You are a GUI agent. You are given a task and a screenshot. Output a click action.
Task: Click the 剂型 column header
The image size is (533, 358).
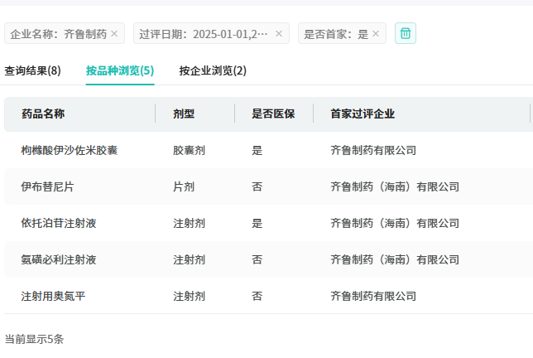pos(184,114)
